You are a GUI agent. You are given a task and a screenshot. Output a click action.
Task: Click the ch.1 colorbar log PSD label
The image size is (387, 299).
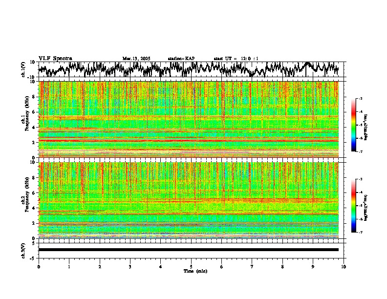[x=366, y=128]
